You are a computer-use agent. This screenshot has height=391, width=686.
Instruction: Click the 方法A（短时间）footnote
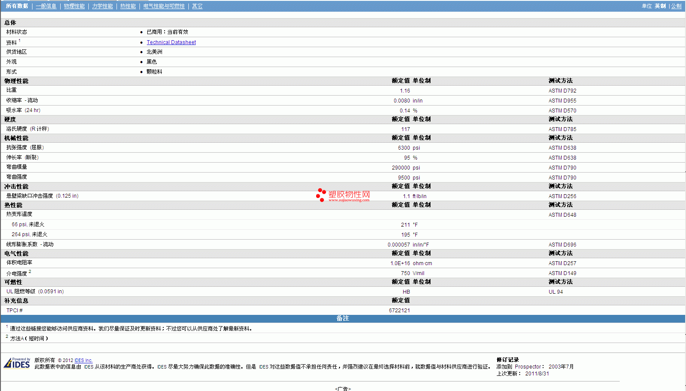pos(29,339)
